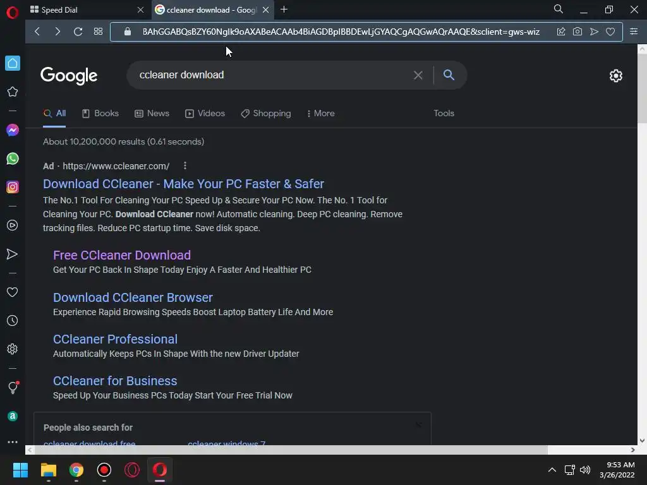647x485 pixels.
Task: Open My Flow from sidebar
Action: pyautogui.click(x=13, y=254)
